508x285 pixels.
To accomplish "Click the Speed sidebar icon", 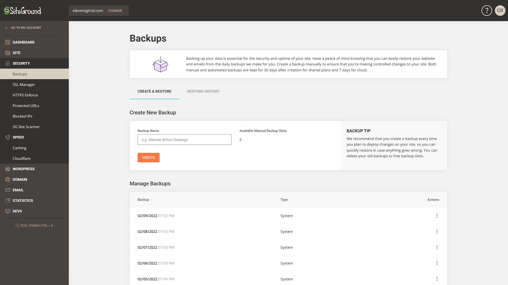I will pos(7,137).
